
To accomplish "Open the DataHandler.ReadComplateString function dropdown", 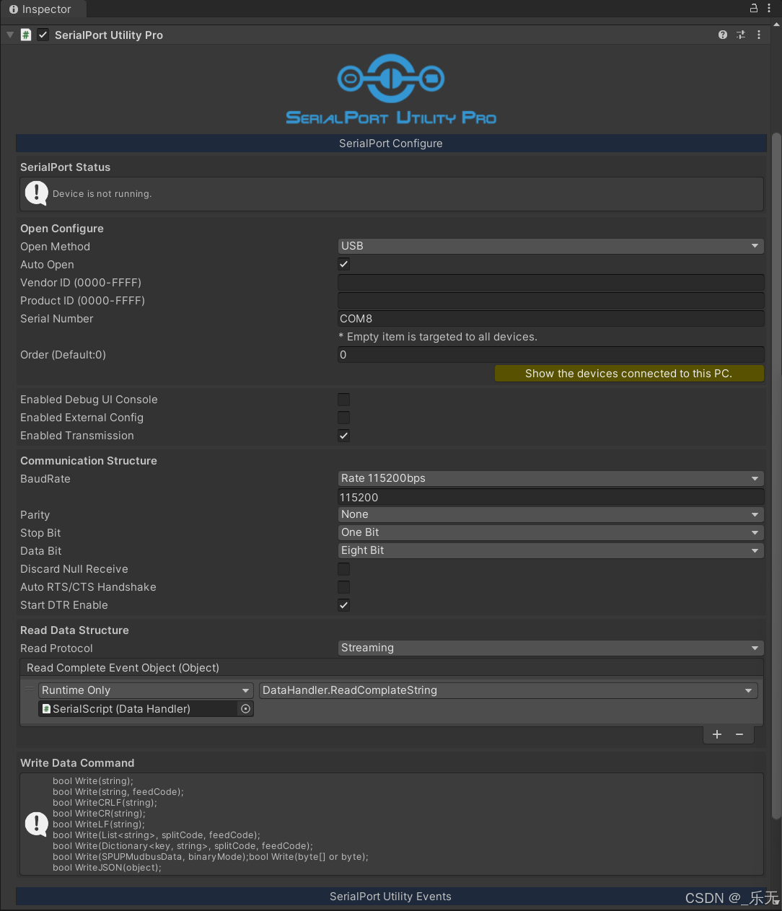I will [x=508, y=690].
